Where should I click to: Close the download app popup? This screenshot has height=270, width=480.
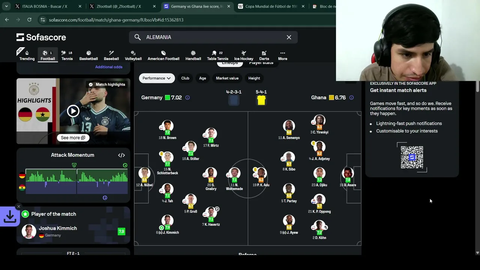tap(18, 207)
